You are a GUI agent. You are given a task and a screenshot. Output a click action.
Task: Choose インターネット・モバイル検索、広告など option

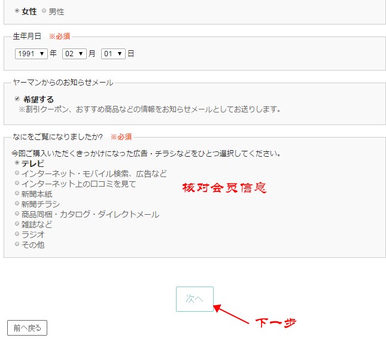pos(17,173)
